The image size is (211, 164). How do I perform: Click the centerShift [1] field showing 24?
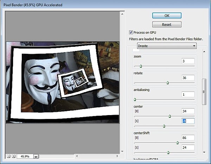pyautogui.click(x=188, y=147)
